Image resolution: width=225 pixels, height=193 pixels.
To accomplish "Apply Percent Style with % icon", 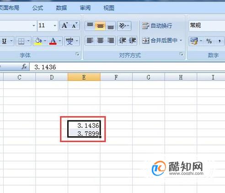I will (x=209, y=41).
